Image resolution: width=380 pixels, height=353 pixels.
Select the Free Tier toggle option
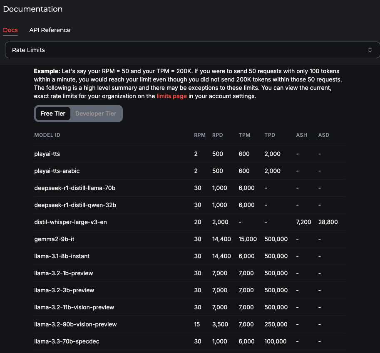pos(53,114)
